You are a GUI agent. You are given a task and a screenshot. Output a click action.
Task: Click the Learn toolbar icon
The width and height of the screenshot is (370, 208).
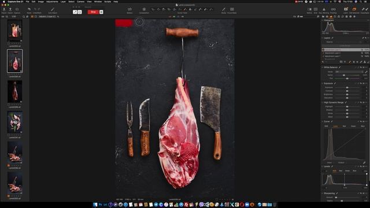346,9
